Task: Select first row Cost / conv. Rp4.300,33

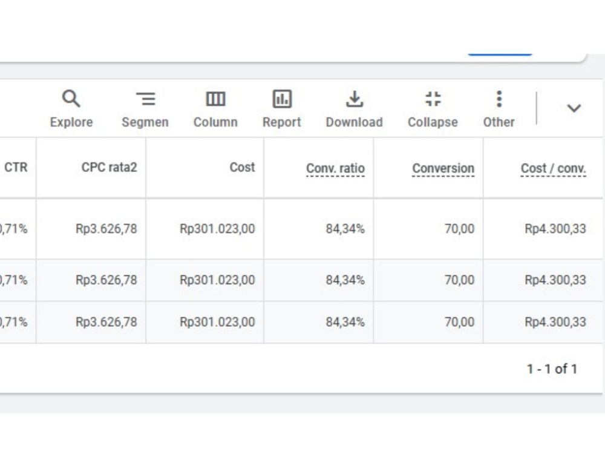Action: click(555, 229)
